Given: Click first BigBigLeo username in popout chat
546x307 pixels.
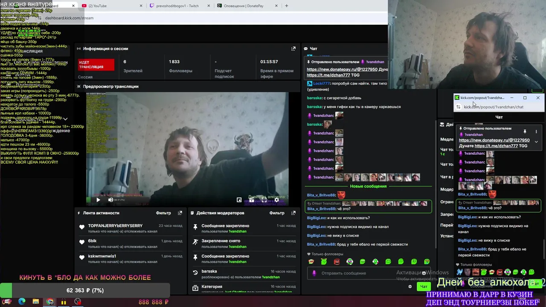Looking at the screenshot, I should [x=467, y=217].
